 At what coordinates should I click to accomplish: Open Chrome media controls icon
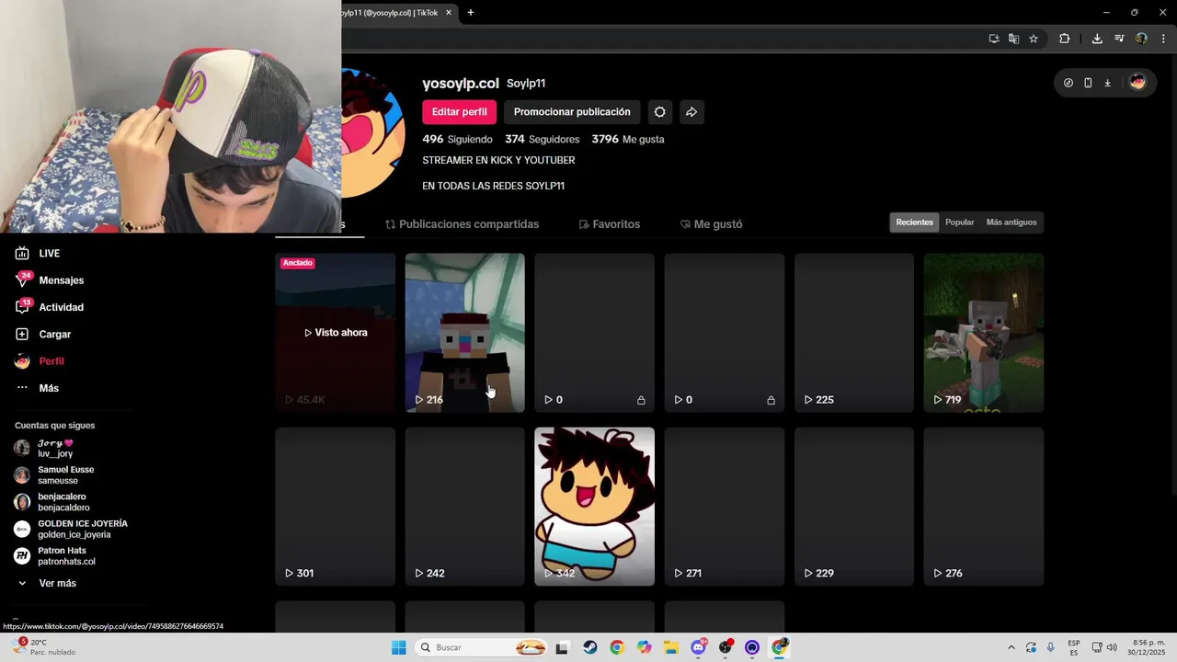coord(1119,39)
